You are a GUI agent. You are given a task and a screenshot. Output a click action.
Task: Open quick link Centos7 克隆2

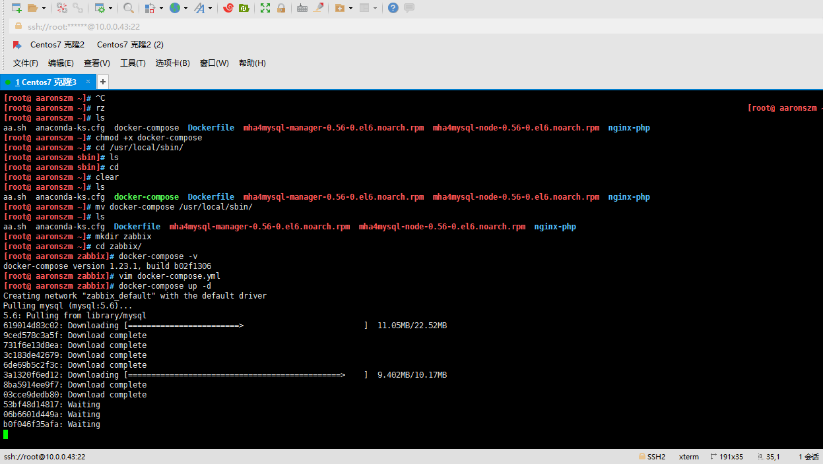click(x=57, y=45)
